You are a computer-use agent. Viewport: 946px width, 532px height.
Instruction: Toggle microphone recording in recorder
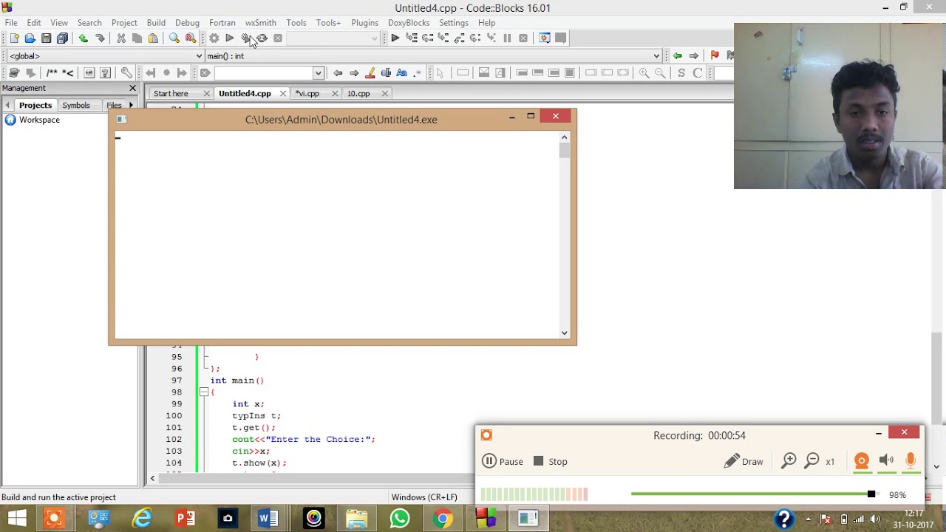910,461
